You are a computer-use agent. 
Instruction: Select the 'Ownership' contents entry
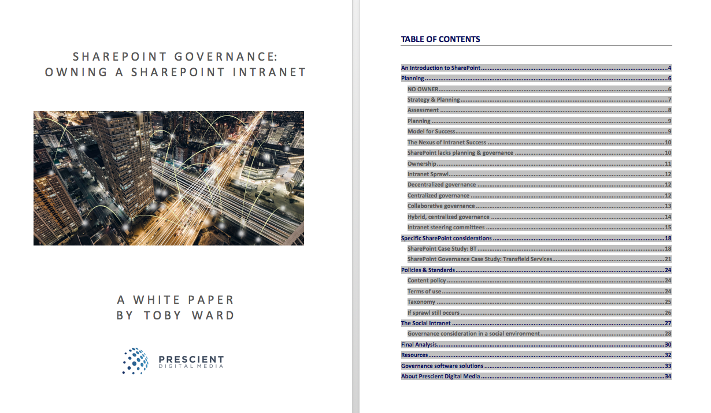[539, 163]
